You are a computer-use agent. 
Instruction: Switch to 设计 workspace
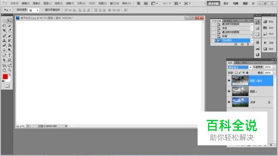[226, 3]
